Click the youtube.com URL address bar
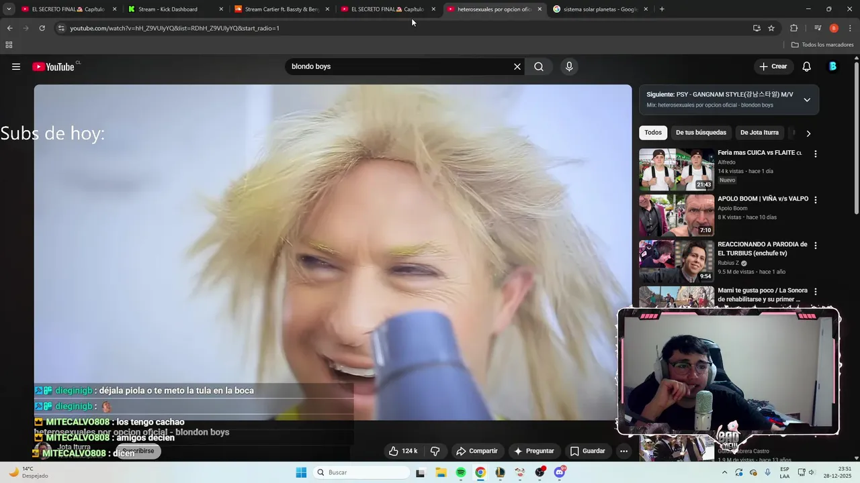This screenshot has height=483, width=860. click(403, 28)
